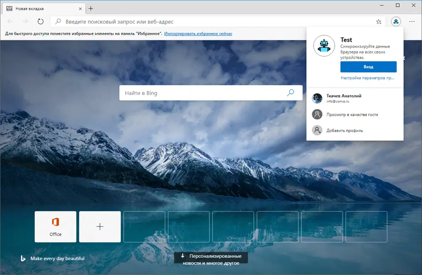Click the add to favorites star icon
Image resolution: width=422 pixels, height=275 pixels.
379,21
